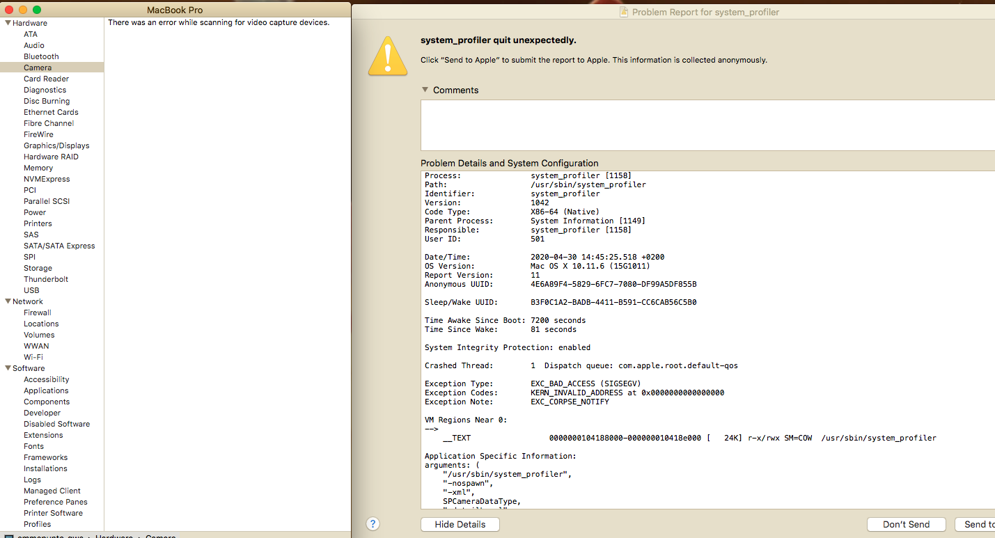Viewport: 995px width, 538px height.
Task: Select Fonts under Software
Action: coord(33,446)
